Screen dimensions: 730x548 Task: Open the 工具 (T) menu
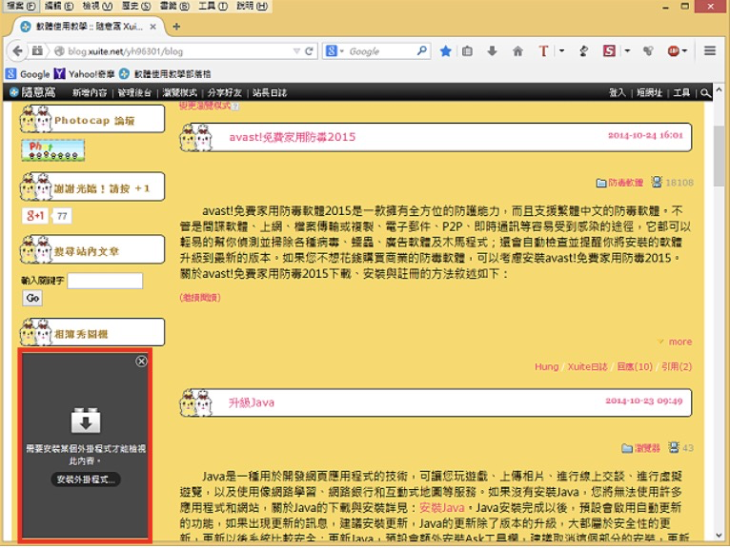213,6
